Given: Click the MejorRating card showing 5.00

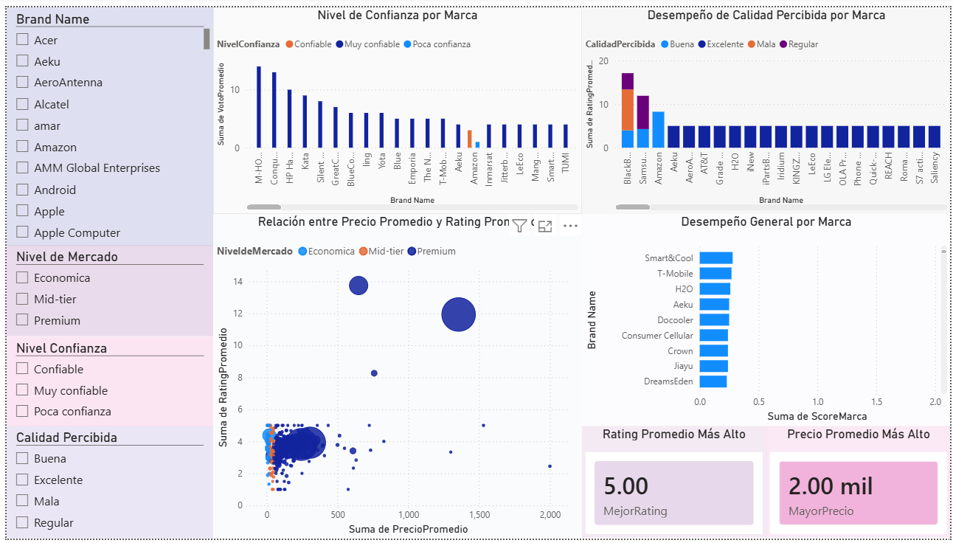Looking at the screenshot, I should 673,494.
